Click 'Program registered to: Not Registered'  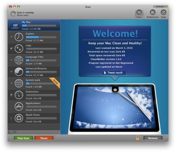111,63
